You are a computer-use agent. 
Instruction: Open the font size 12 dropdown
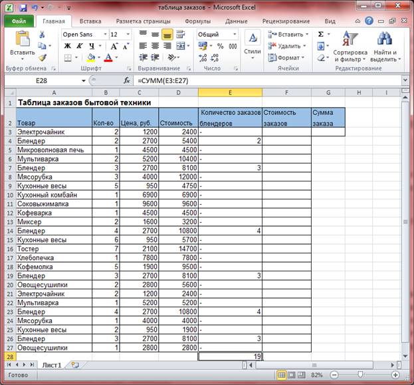[128, 34]
